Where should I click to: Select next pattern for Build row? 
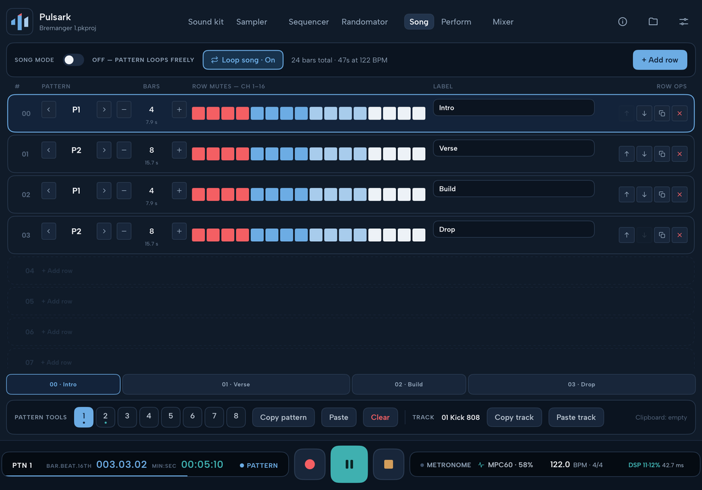click(104, 190)
